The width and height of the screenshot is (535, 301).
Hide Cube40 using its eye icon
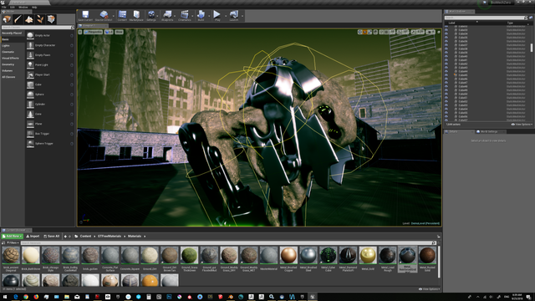(x=446, y=56)
